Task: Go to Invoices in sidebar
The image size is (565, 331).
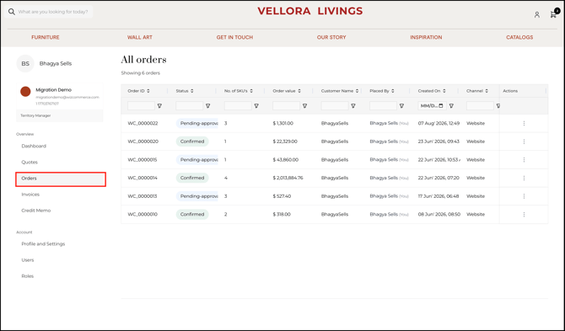Action: coord(30,195)
